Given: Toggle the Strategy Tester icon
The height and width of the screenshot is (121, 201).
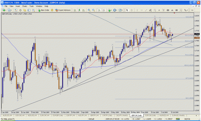Looking at the screenshot, I should 33,10.
